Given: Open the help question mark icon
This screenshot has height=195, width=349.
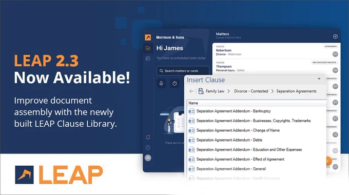Looking at the screenshot, I should click(148, 148).
